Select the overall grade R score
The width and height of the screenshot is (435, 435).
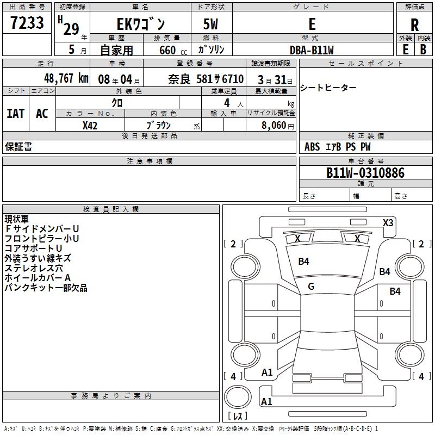click(414, 25)
